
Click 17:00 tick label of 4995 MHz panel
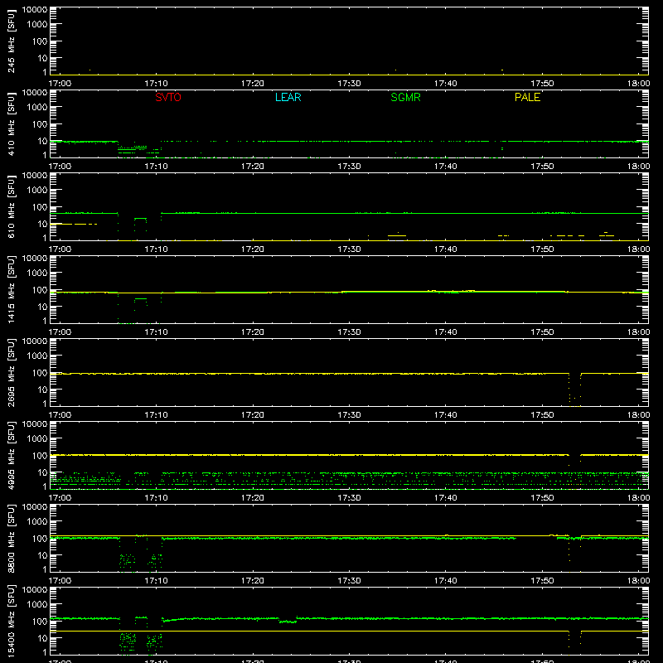(60, 498)
